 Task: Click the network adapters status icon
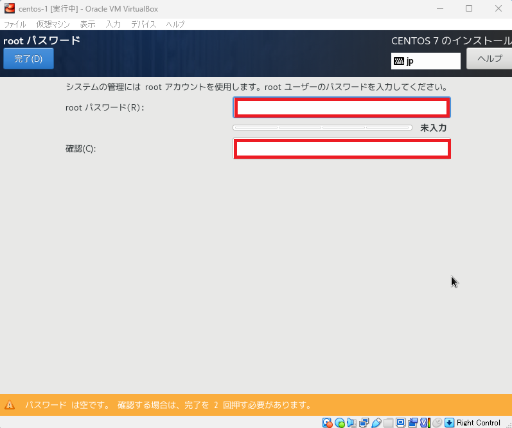[364, 422]
